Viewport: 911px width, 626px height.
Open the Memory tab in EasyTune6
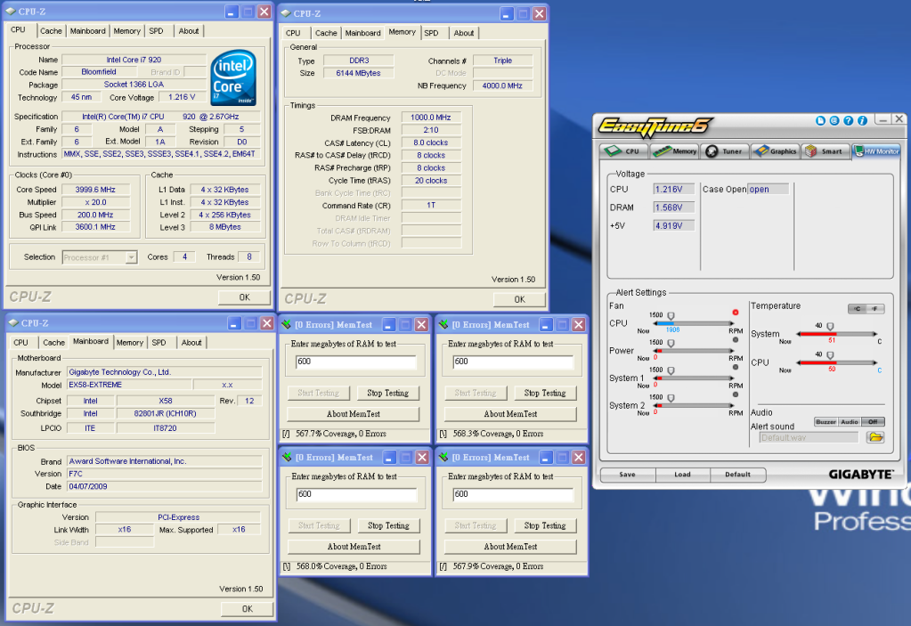675,151
